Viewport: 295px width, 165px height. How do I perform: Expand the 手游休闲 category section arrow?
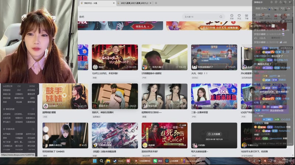click(x=33, y=129)
